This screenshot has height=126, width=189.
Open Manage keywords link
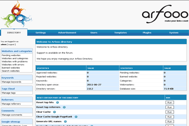pos(11,82)
